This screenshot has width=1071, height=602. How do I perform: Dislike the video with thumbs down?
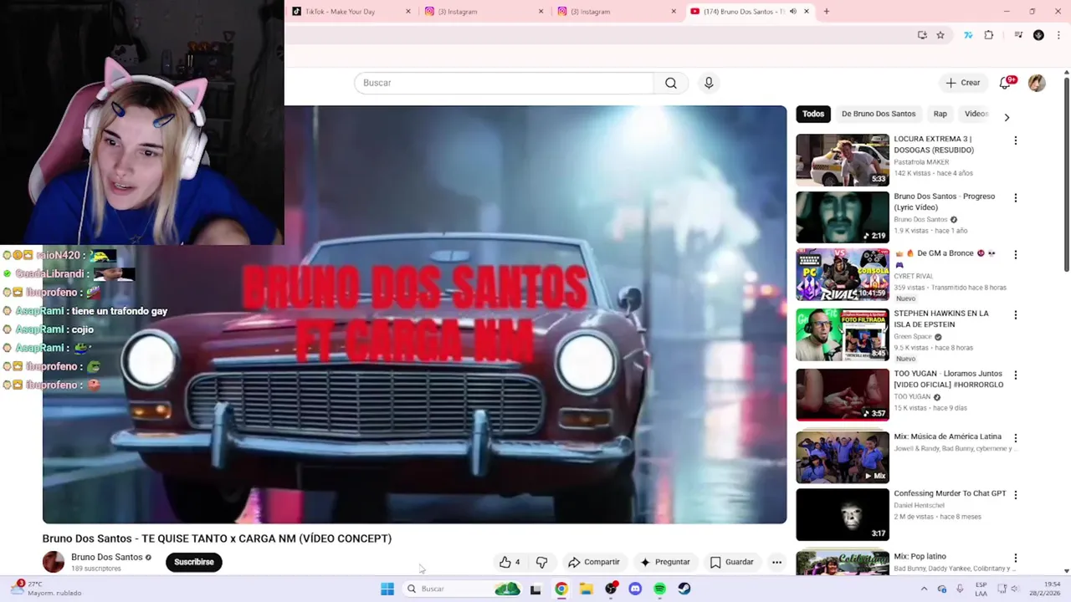pos(541,562)
